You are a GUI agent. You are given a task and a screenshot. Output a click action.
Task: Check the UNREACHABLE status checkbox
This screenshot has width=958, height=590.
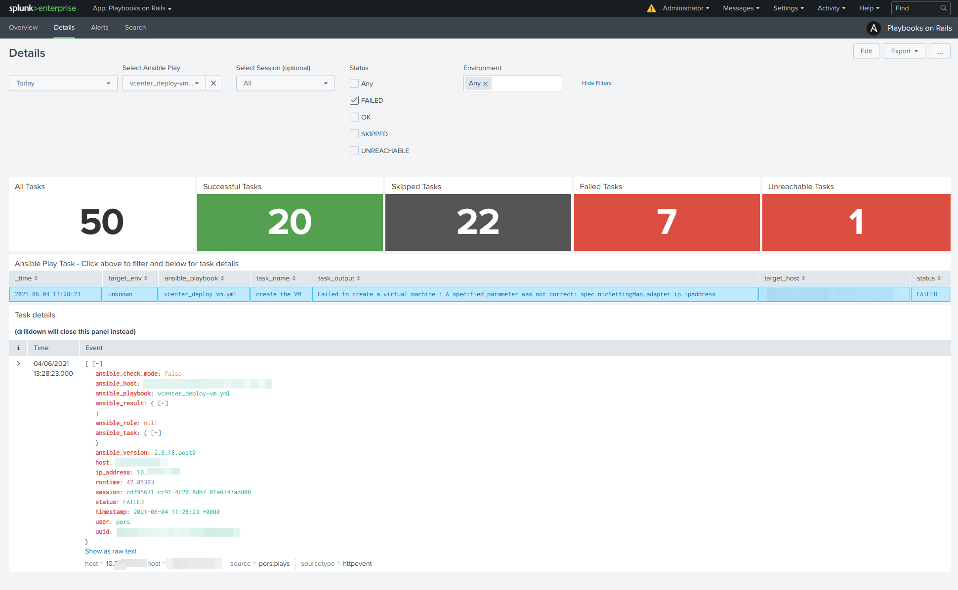click(x=354, y=151)
